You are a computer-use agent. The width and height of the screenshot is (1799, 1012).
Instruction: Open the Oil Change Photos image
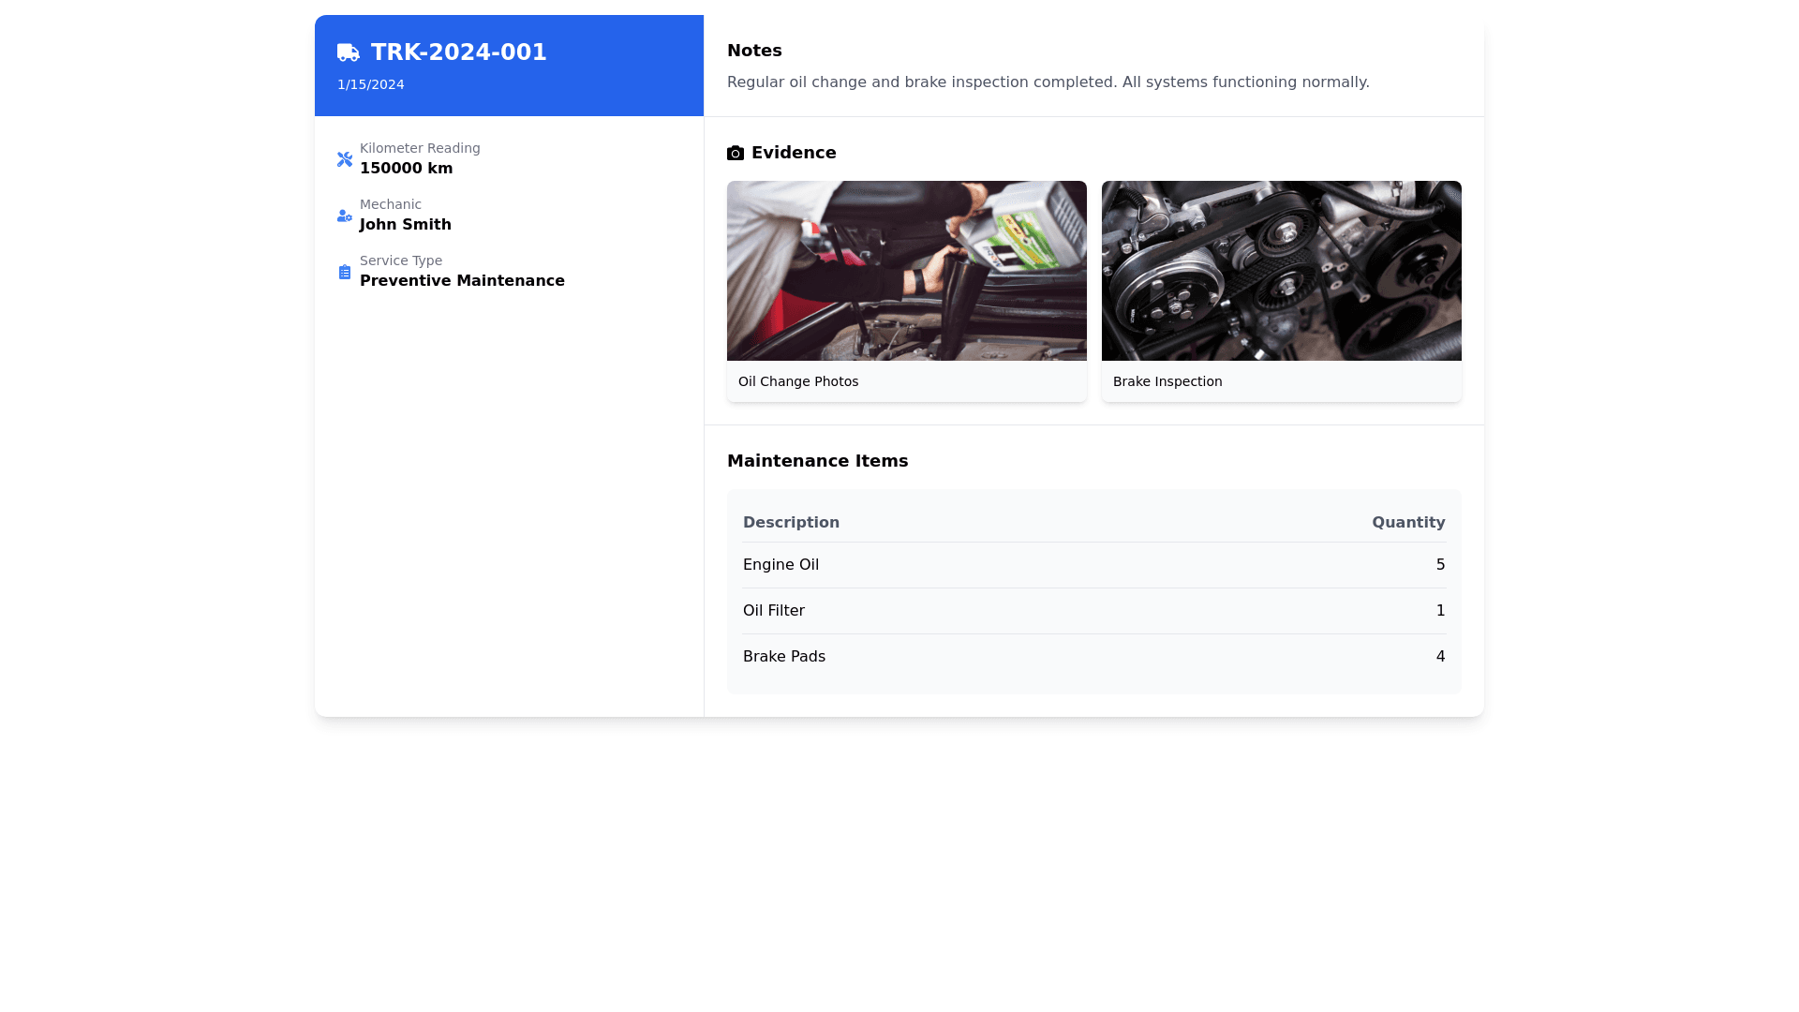(906, 271)
